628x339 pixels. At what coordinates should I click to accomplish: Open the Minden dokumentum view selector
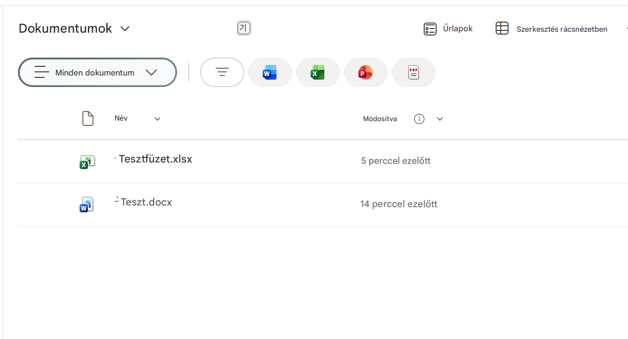point(98,72)
